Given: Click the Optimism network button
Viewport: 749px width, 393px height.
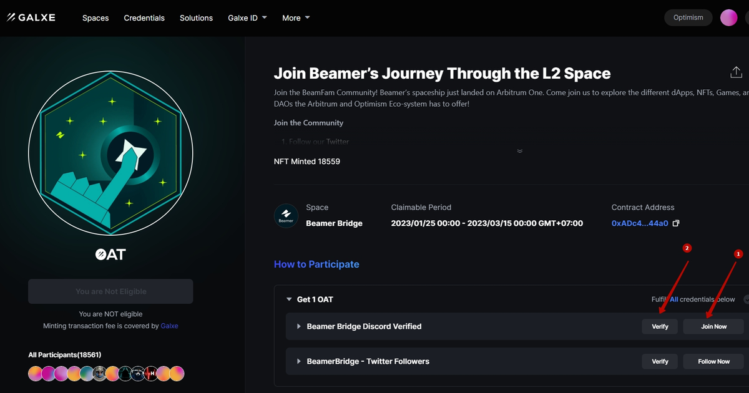Looking at the screenshot, I should coord(688,17).
